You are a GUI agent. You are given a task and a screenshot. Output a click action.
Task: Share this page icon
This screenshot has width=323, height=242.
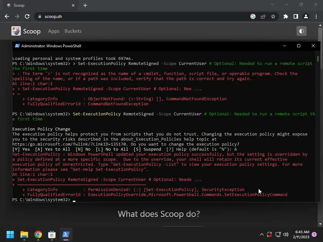pyautogui.click(x=263, y=16)
